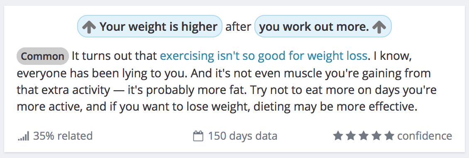Click the word 'after' between the pills
The height and width of the screenshot is (158, 469).
point(238,27)
